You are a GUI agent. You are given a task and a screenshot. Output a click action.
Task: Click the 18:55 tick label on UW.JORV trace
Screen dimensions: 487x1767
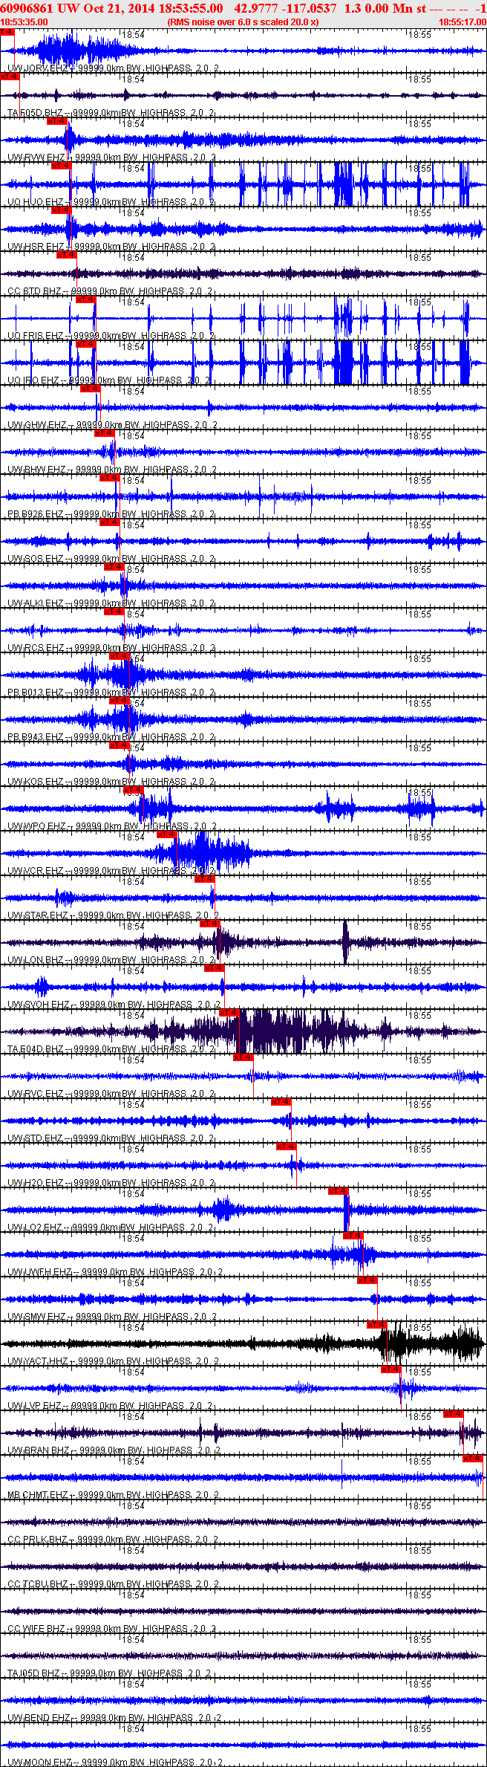419,35
